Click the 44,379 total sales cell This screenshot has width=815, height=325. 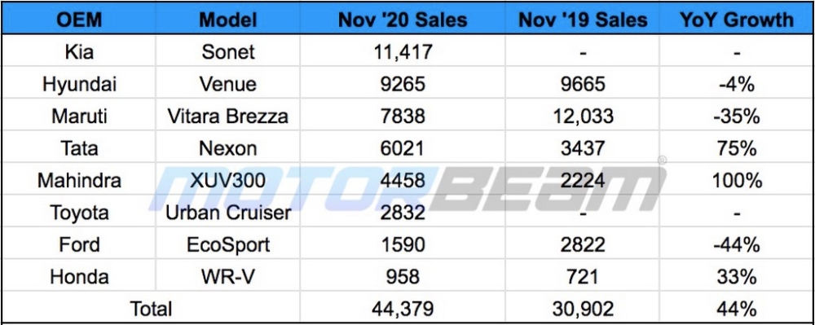click(403, 309)
